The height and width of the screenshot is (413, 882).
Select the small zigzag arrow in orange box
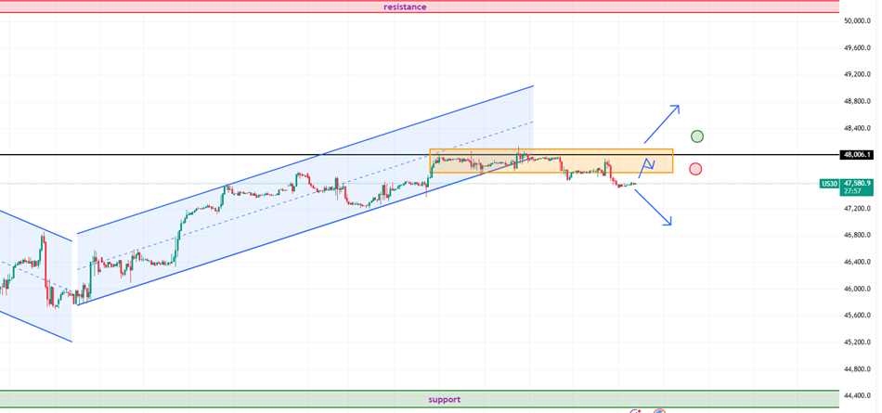click(x=647, y=167)
